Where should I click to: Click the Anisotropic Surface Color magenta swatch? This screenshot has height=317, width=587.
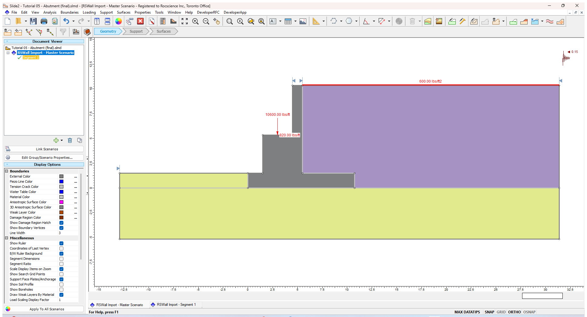tap(61, 202)
